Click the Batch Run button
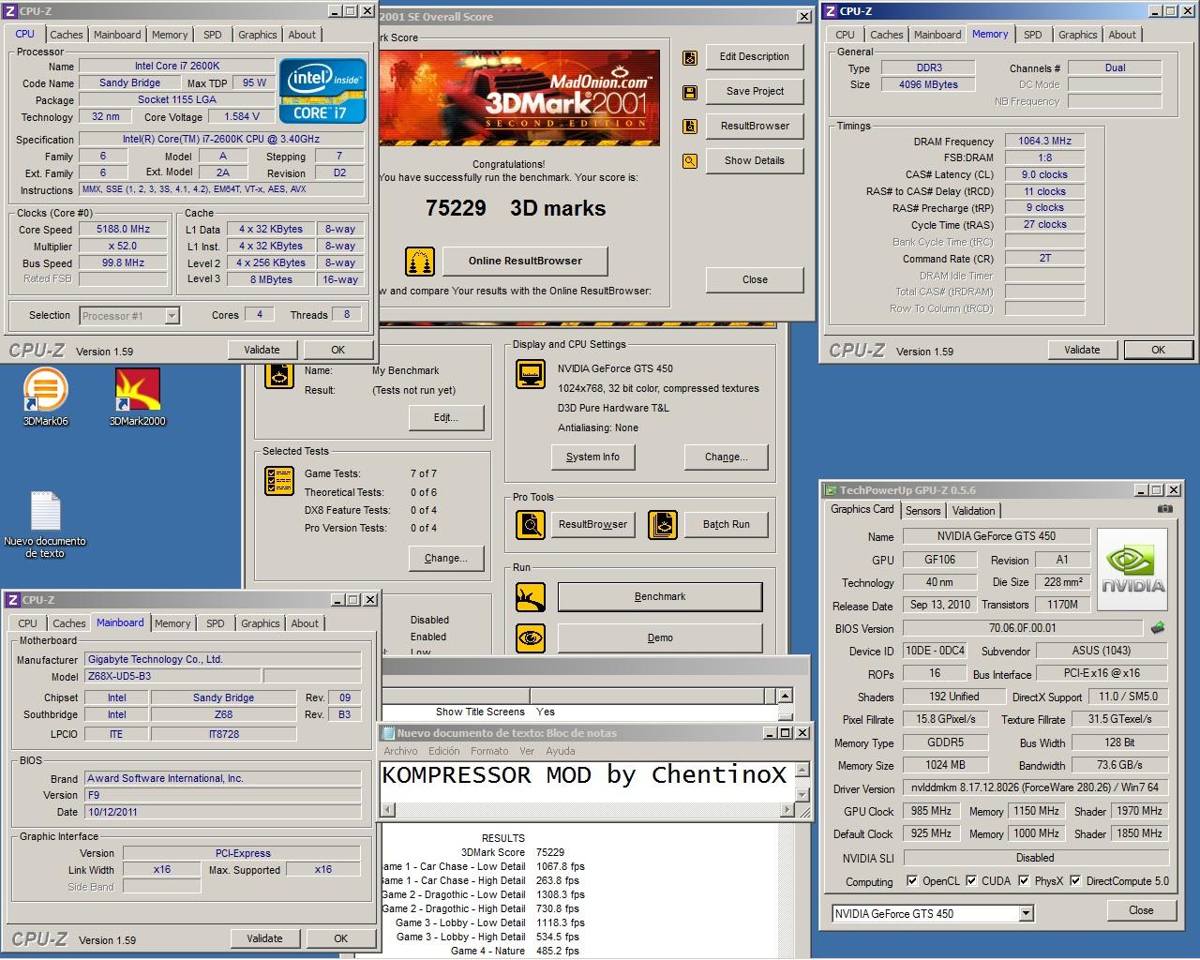The image size is (1200, 960). tap(727, 524)
